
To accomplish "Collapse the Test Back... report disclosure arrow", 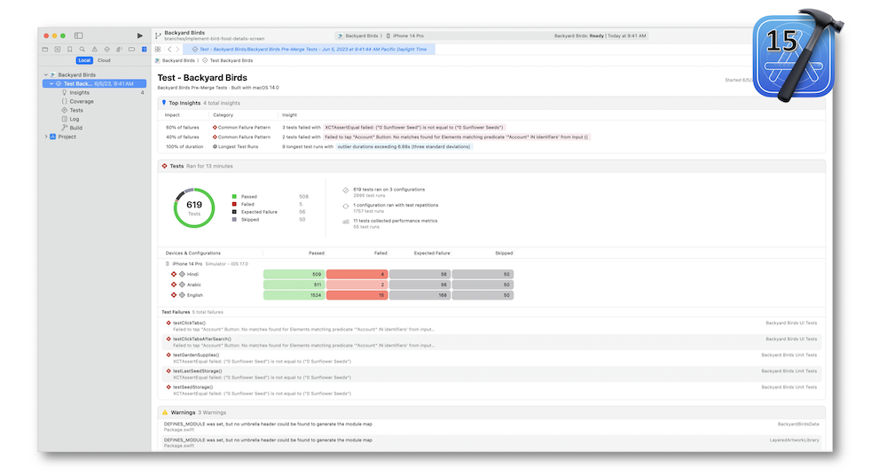I will click(51, 83).
